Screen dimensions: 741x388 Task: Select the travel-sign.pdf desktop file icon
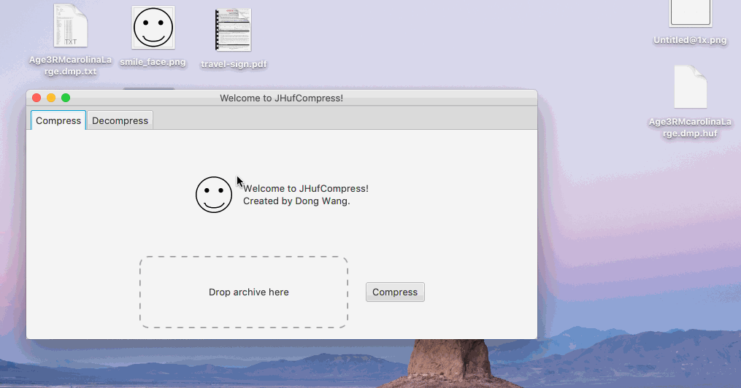tap(233, 30)
